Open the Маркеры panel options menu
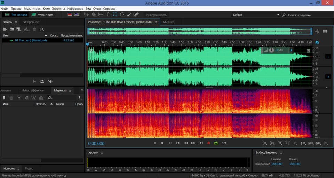Viewport: 334px width, 178px height. click(70, 91)
